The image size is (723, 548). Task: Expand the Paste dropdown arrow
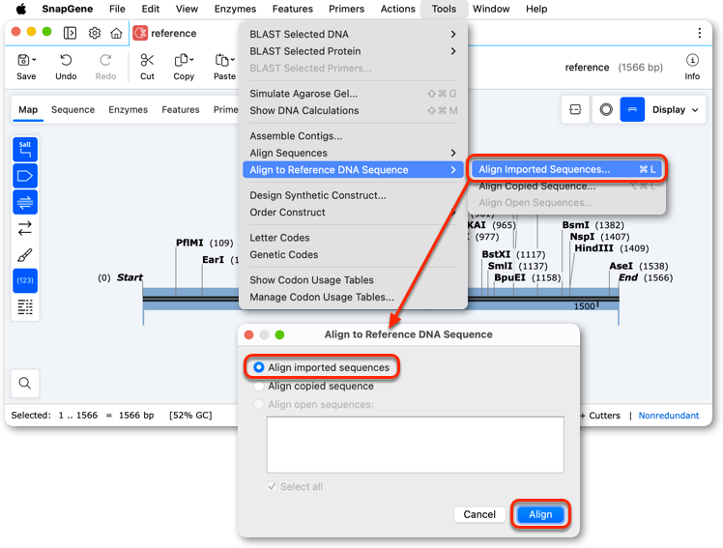click(x=232, y=60)
